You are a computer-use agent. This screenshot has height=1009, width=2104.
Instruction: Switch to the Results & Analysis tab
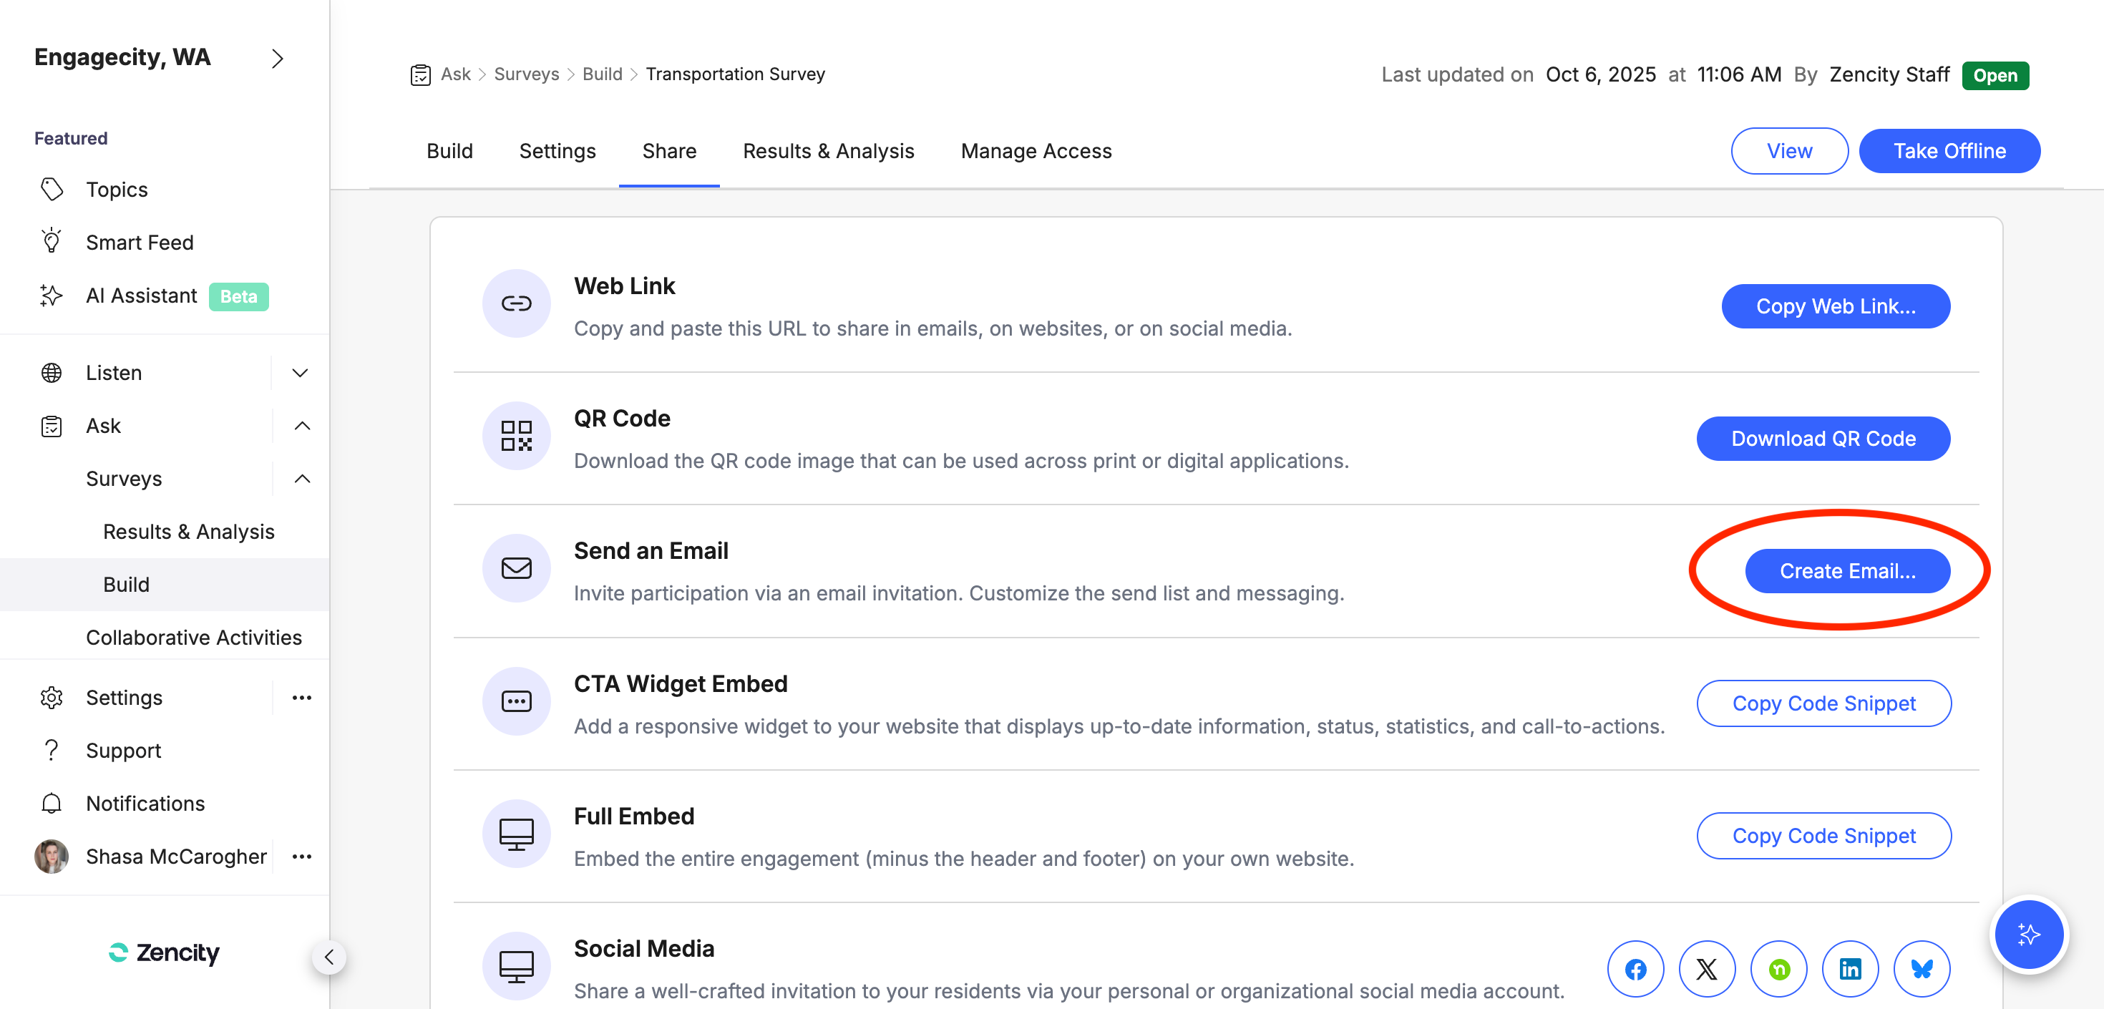coord(828,151)
